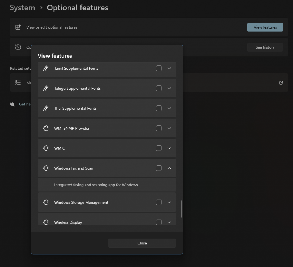Click the View features button

tap(265, 27)
